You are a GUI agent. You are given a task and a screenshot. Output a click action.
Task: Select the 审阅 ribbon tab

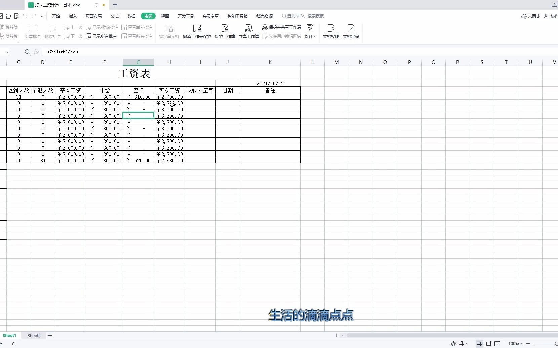[148, 16]
